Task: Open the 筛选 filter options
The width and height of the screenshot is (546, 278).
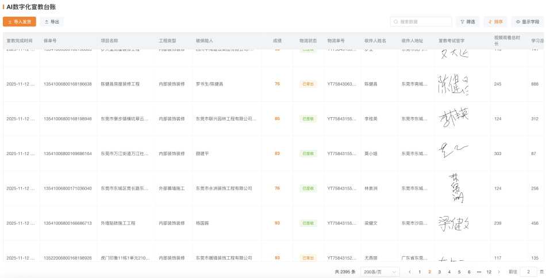Action: (x=468, y=22)
